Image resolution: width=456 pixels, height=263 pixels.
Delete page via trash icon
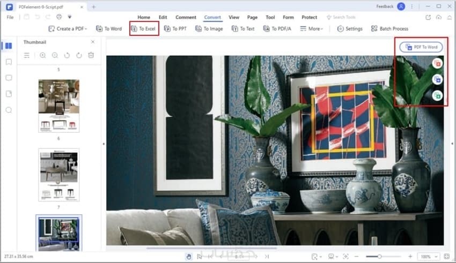point(91,55)
